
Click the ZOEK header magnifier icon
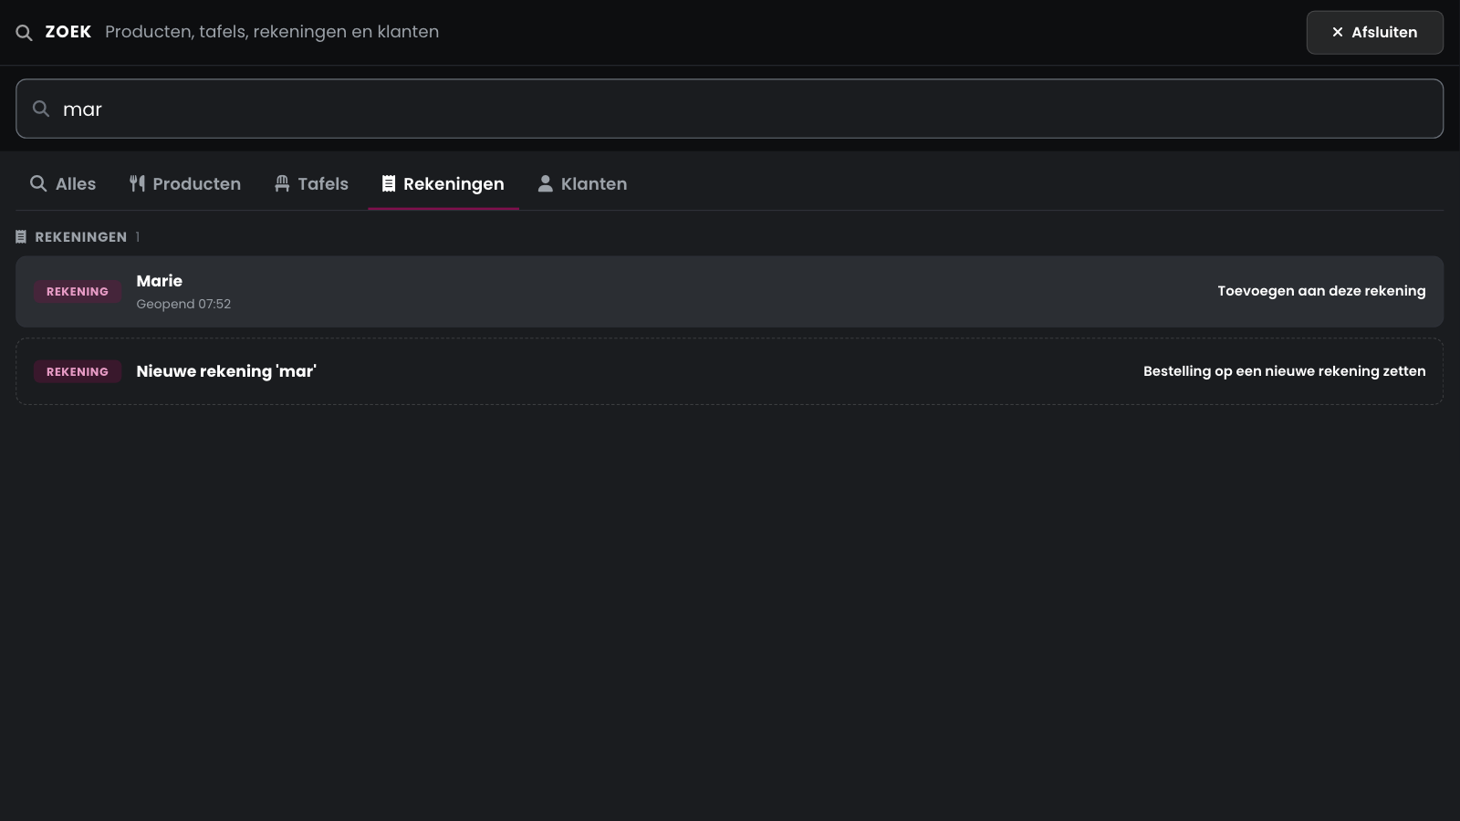click(x=24, y=33)
